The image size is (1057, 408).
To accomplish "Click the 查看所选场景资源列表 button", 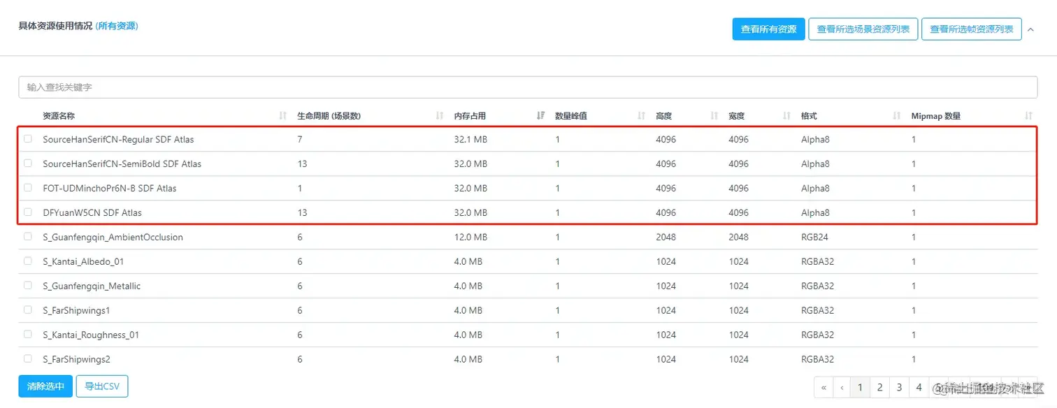I will (863, 29).
